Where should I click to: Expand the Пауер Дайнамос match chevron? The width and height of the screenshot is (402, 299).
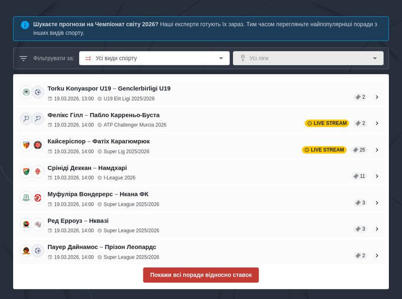click(377, 255)
